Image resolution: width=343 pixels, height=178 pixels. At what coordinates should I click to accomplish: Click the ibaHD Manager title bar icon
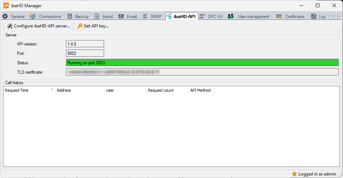6,5
